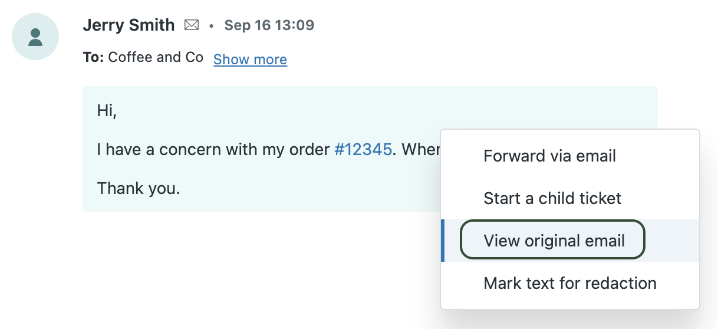Click the dot separator before the timestamp
The height and width of the screenshot is (329, 718).
pos(212,26)
